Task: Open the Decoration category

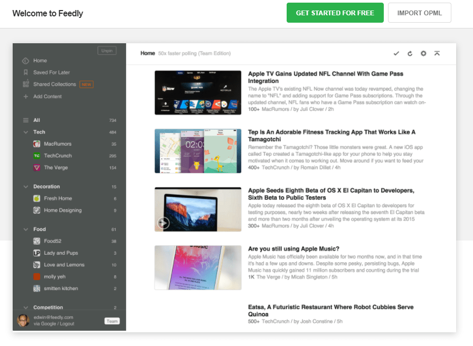Action: 46,187
